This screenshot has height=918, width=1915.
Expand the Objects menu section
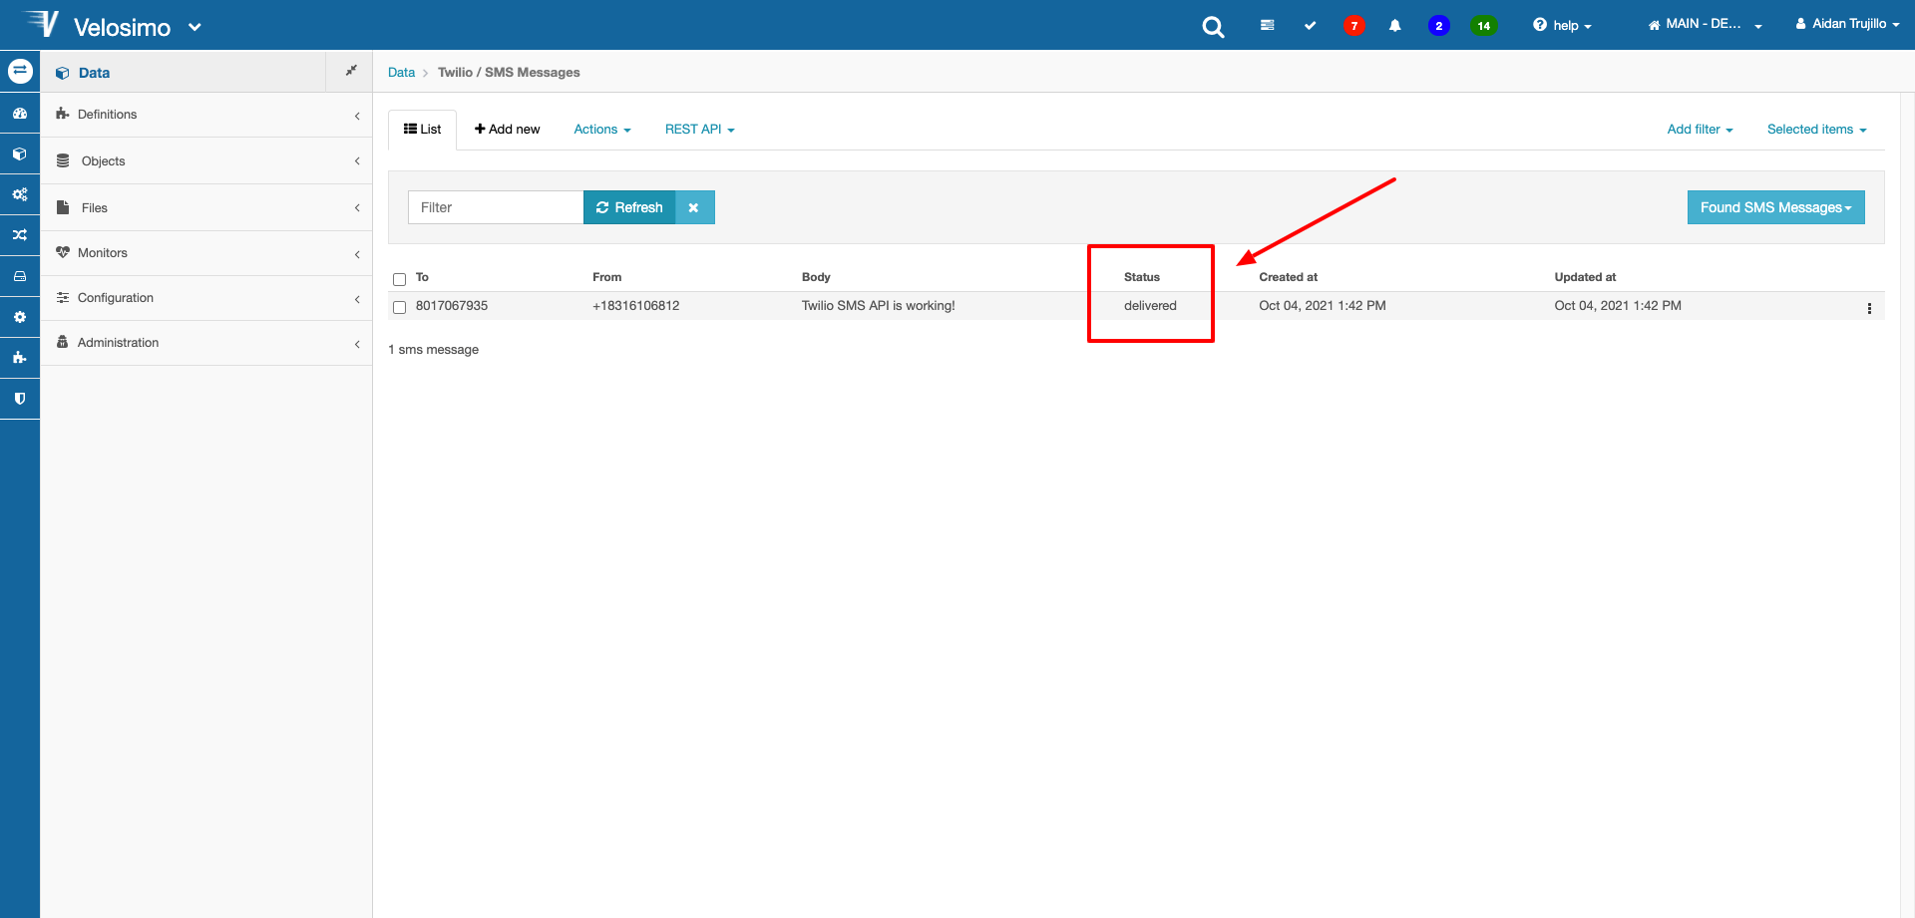tap(206, 160)
